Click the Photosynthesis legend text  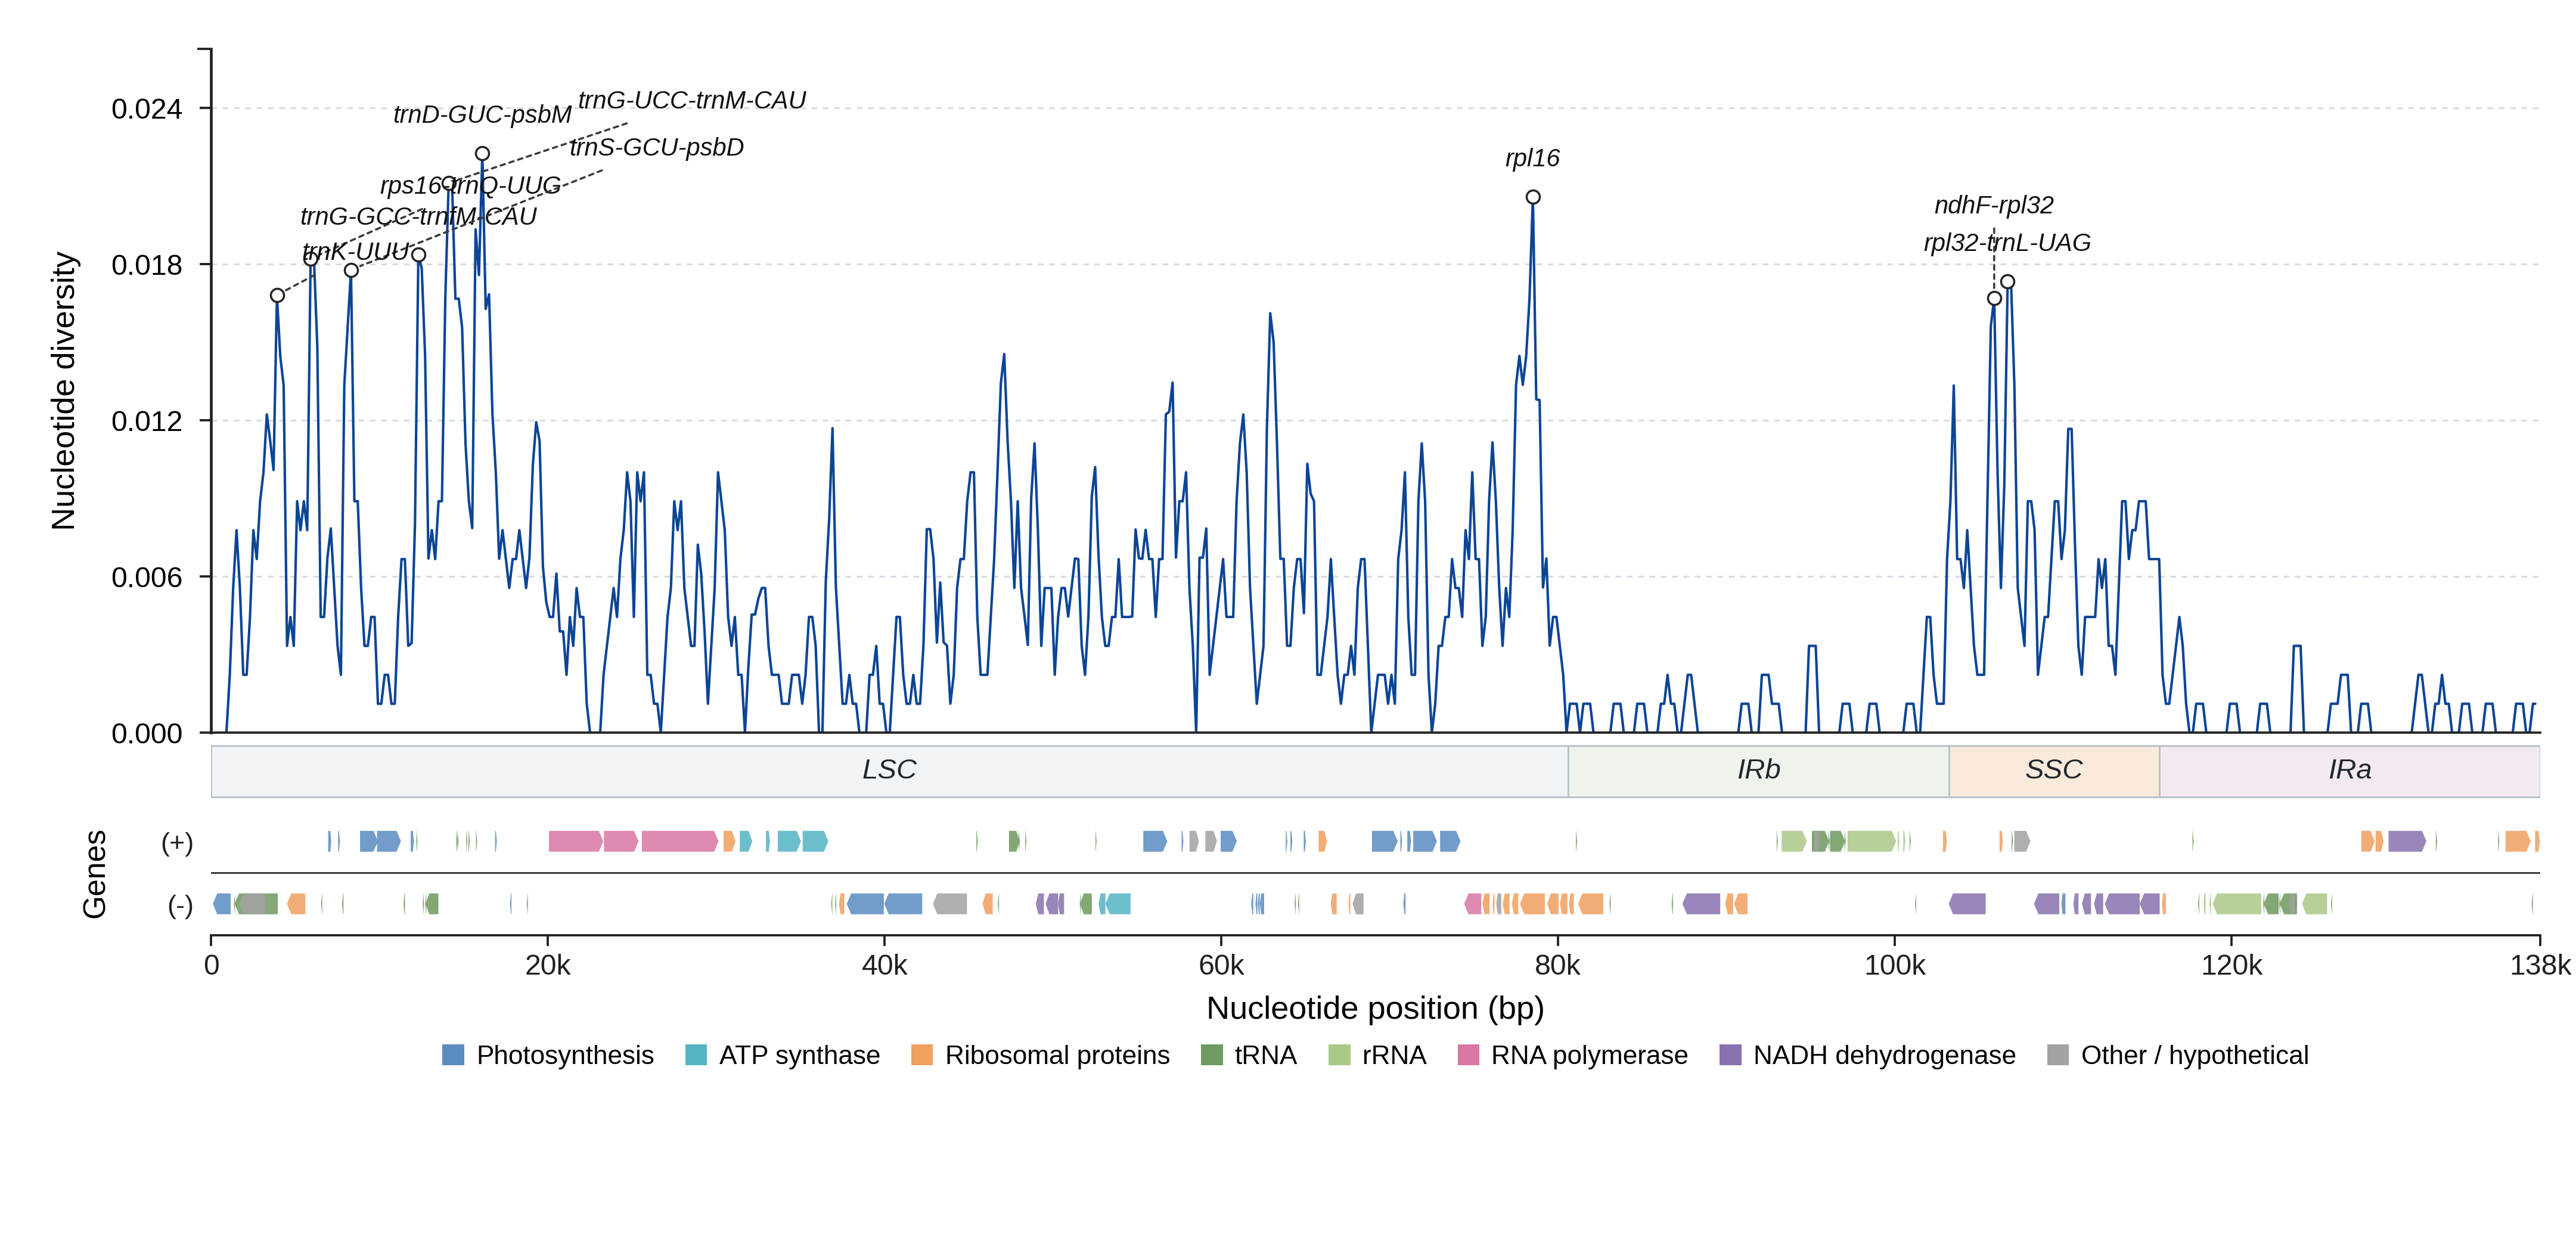pos(565,1055)
